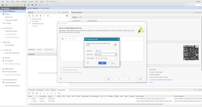Click the Design Runs horizontal scrollbar
202x107 pixels.
click(x=96, y=104)
